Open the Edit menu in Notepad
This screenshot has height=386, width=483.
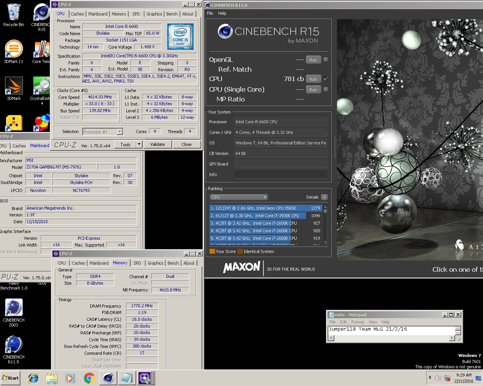[x=343, y=322]
